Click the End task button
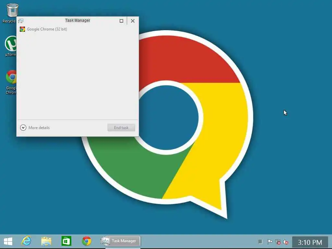 (121, 128)
